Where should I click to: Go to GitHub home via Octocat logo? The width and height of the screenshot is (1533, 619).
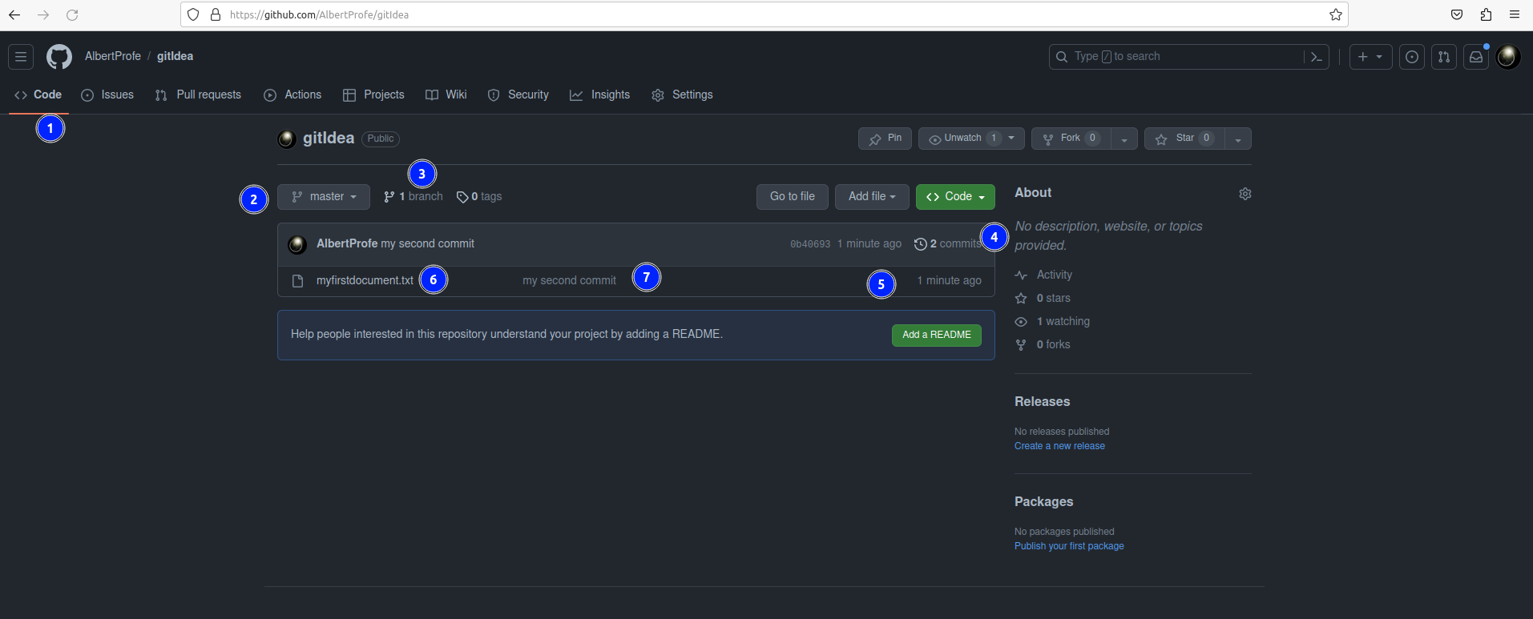[59, 57]
